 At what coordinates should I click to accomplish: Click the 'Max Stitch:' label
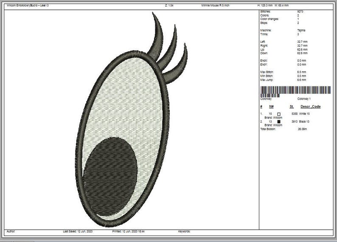pos(267,72)
